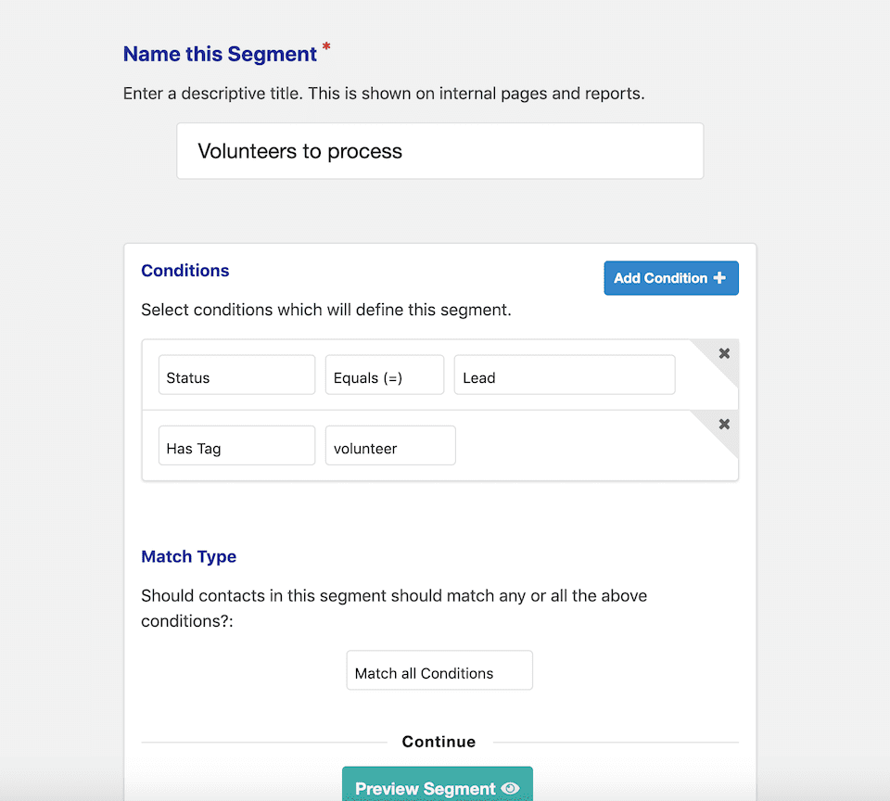Open the Match all Conditions dropdown
Viewport: 890px width, 801px height.
[x=439, y=669]
